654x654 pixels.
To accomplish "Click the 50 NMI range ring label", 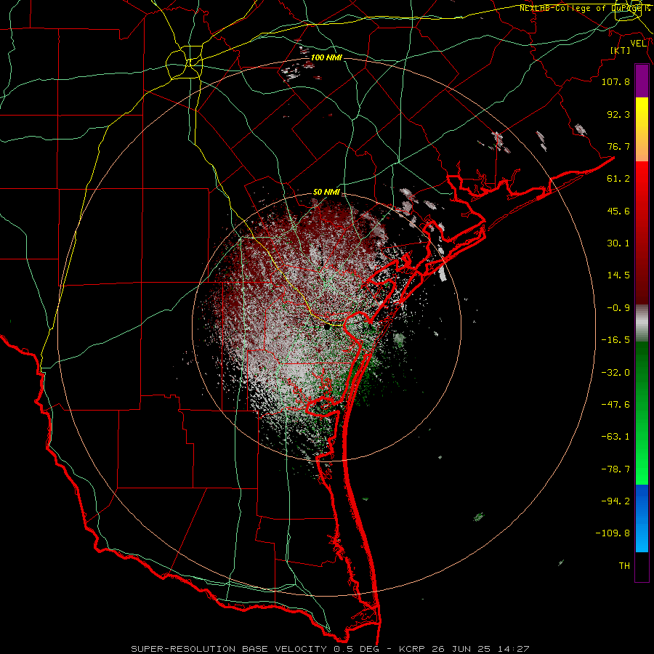I will [326, 193].
